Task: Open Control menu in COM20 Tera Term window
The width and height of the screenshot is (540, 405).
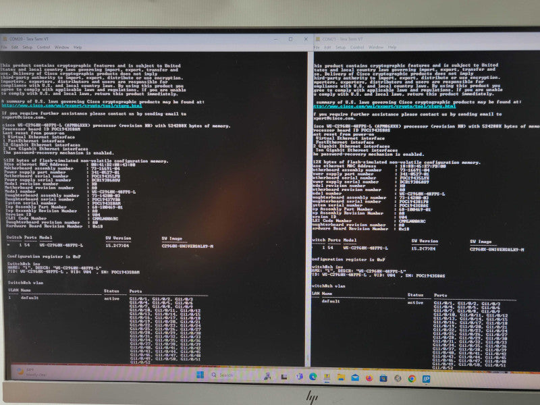Action: (44, 47)
